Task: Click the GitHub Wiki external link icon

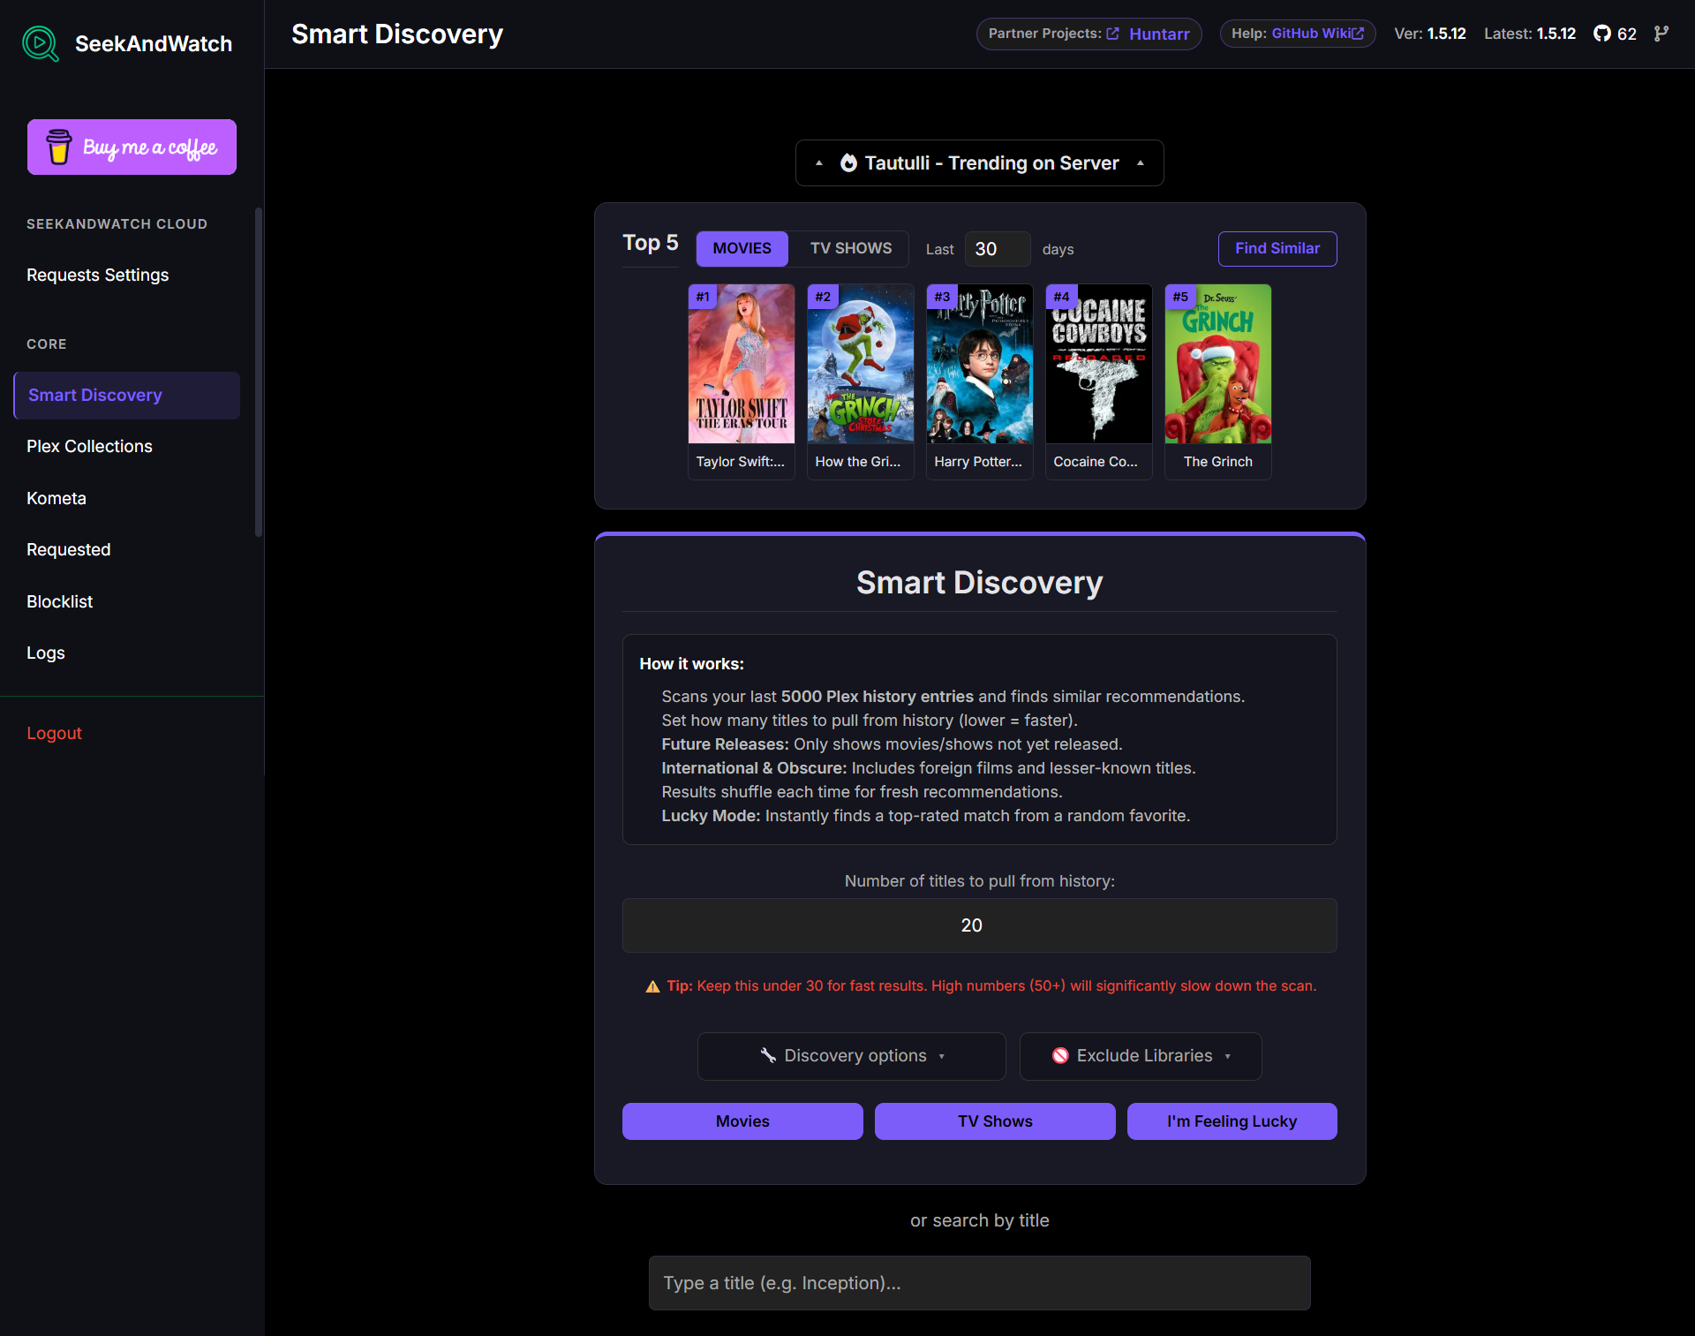Action: [x=1359, y=34]
